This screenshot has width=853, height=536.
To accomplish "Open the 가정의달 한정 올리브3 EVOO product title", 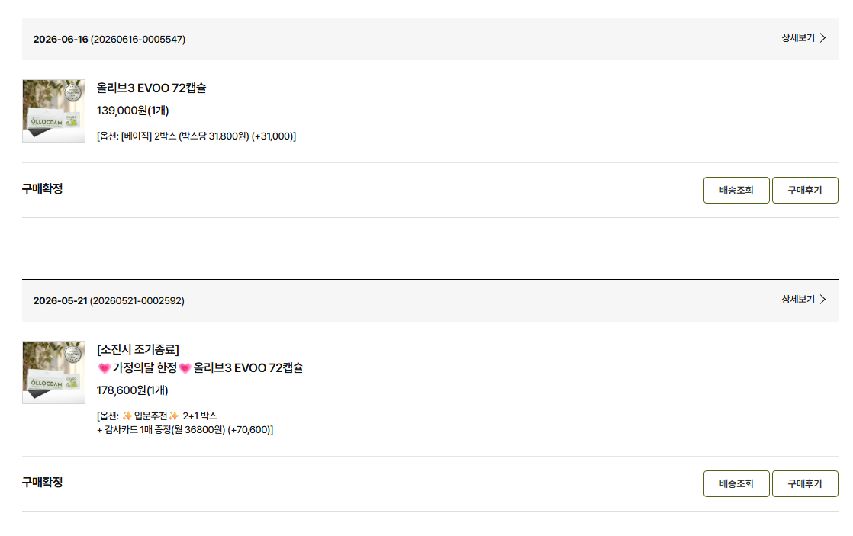I will [x=200, y=368].
